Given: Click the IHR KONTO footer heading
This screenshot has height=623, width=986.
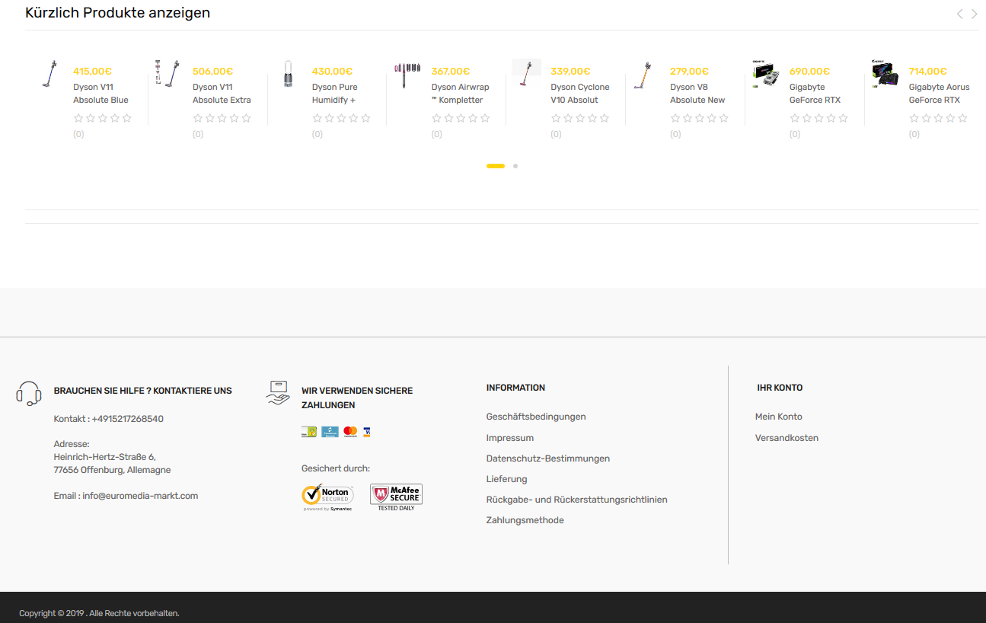Looking at the screenshot, I should pos(780,388).
